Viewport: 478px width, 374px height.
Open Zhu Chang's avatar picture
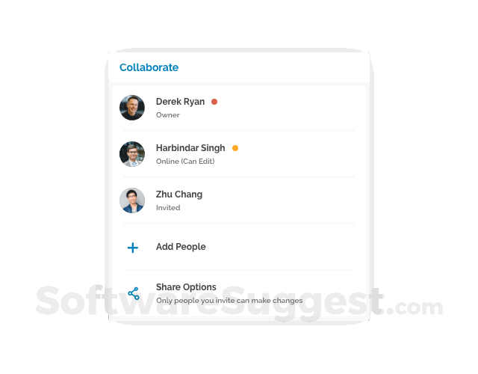coord(132,200)
